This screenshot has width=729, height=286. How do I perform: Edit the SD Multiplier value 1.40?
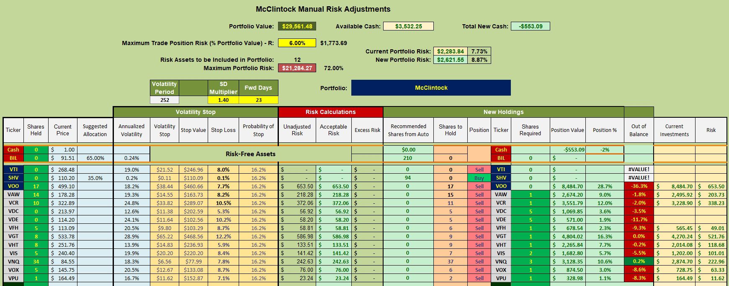pyautogui.click(x=223, y=100)
